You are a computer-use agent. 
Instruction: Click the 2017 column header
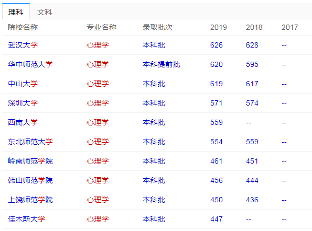[289, 27]
